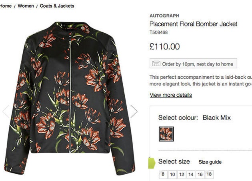Click the Placement Floral Bomber Jacket title
The image size is (252, 181).
(193, 24)
